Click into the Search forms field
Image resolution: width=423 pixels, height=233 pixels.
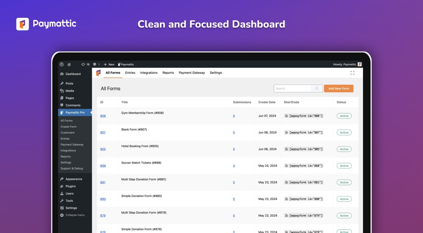[293, 88]
